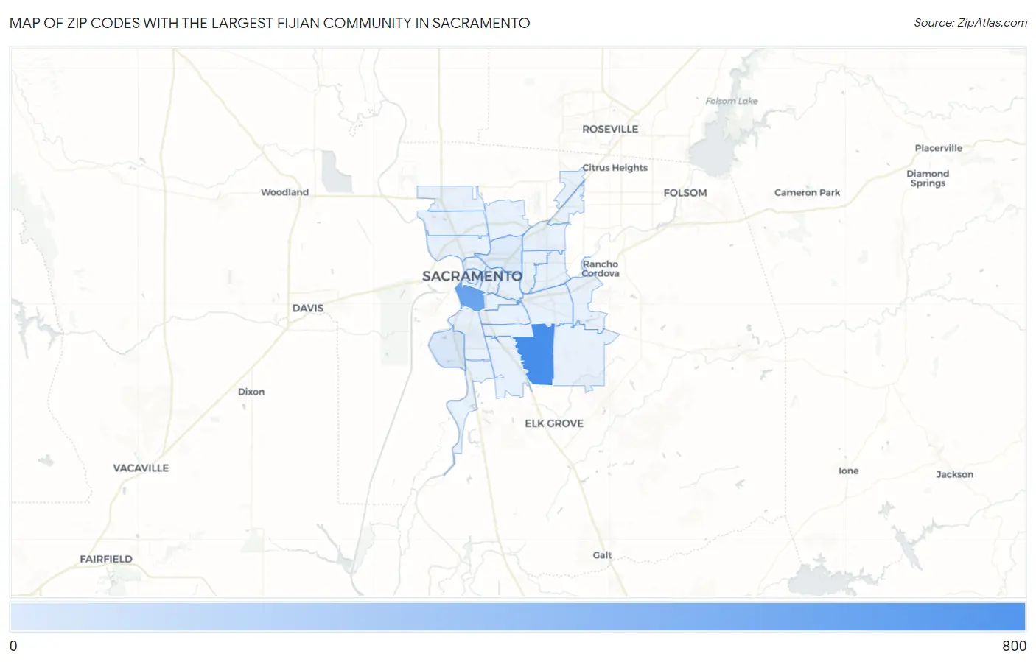Click the map title heading

(270, 23)
